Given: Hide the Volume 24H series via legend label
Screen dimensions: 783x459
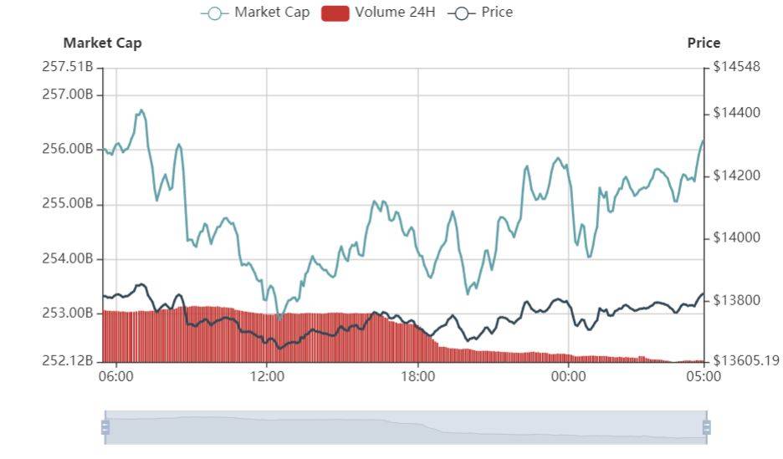Looking at the screenshot, I should [x=395, y=12].
